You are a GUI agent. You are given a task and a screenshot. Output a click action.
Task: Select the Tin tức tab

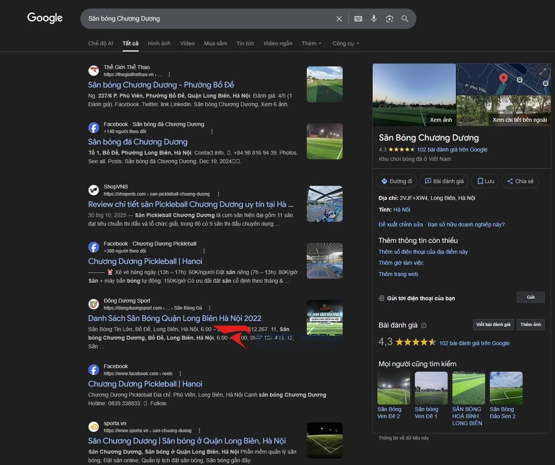[x=245, y=43]
